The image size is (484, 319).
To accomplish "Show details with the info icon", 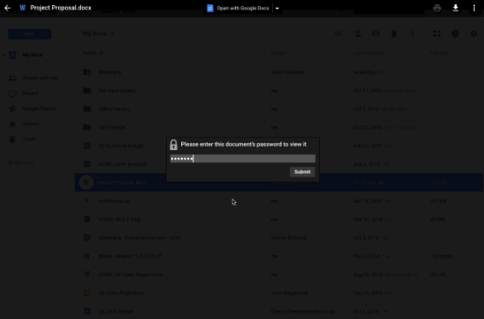I will 455,33.
